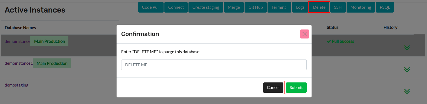The height and width of the screenshot is (104, 427).
Task: Click Create staging button
Action: coord(206,7)
